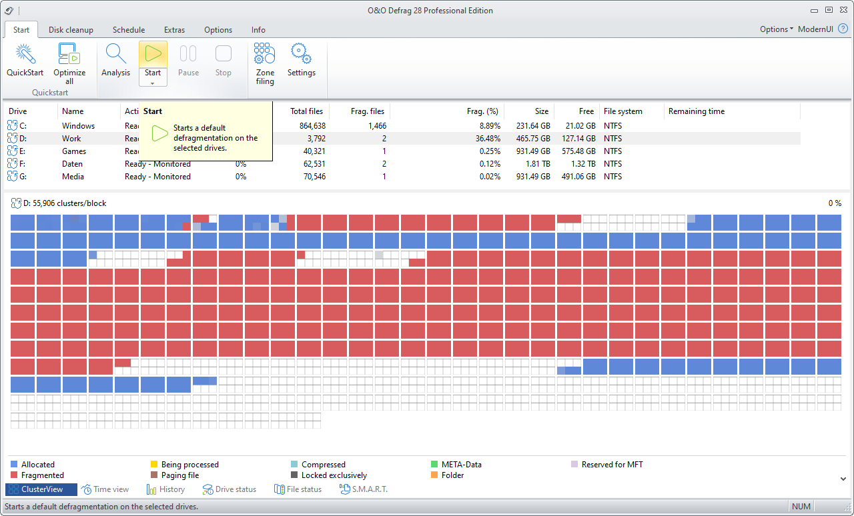The width and height of the screenshot is (854, 516).
Task: Click the Compressed legend swatch
Action: pos(294,465)
